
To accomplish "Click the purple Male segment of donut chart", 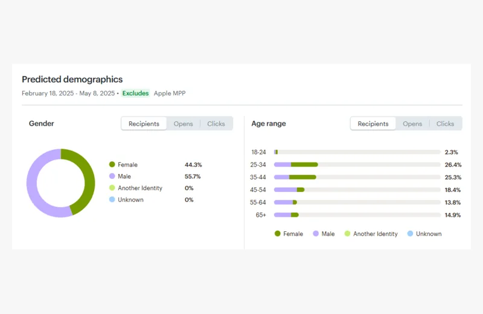I will [x=33, y=185].
